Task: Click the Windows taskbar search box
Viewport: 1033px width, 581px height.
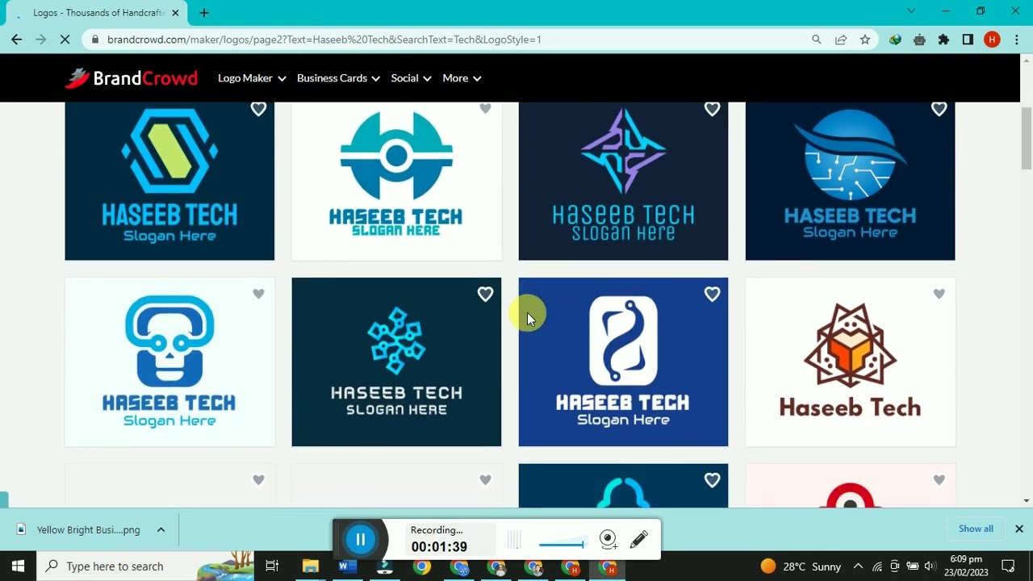Action: click(x=146, y=566)
